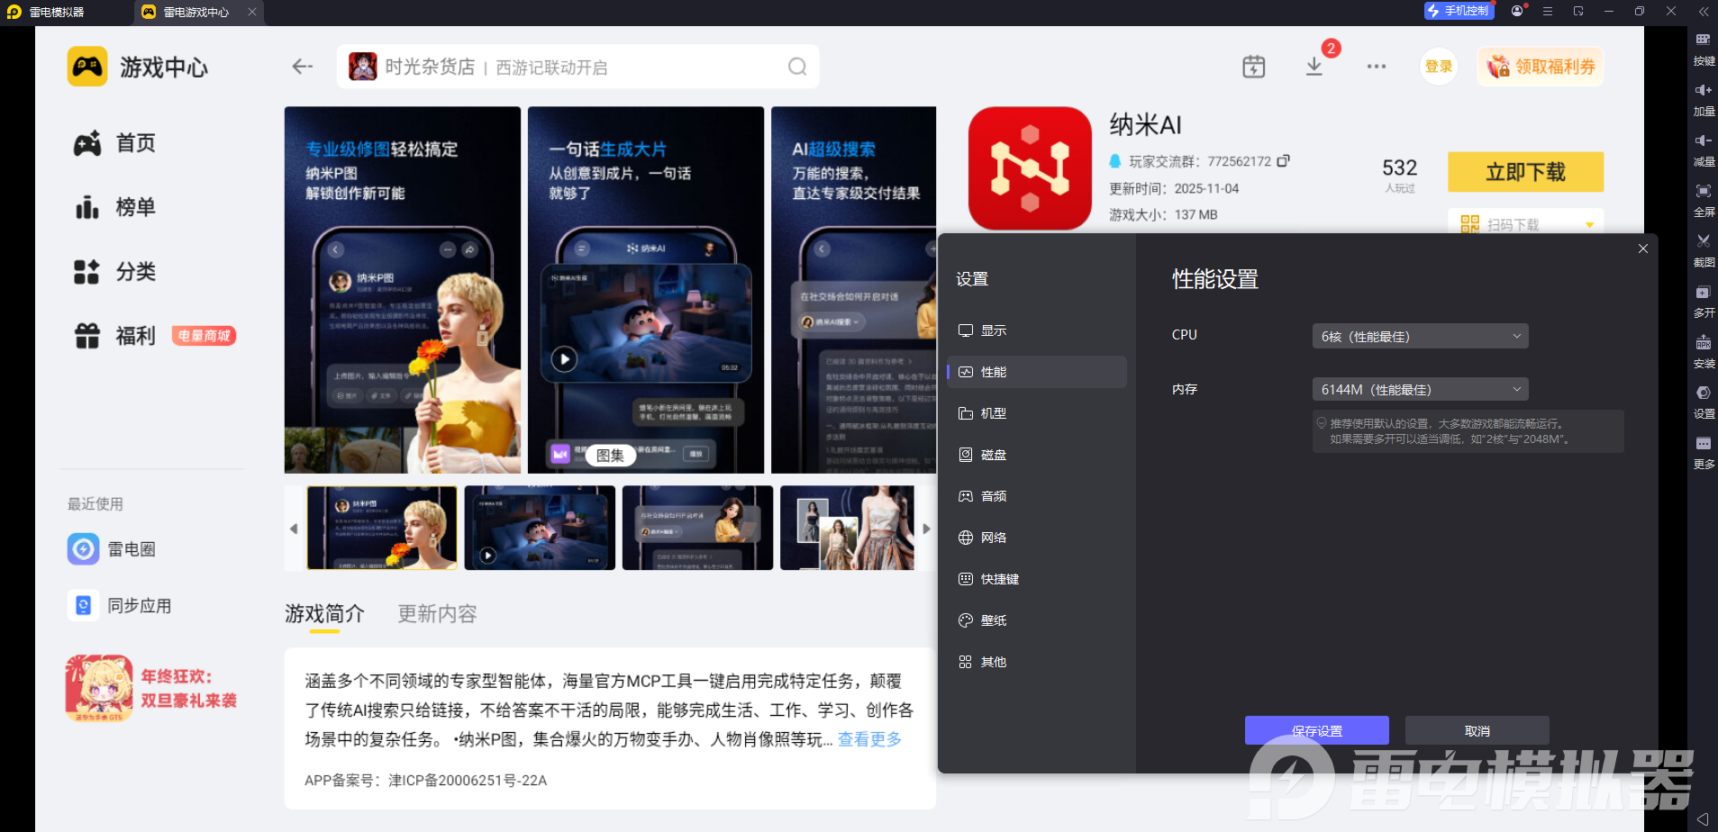Open the calendar check-in icon
The height and width of the screenshot is (832, 1718).
(x=1254, y=67)
